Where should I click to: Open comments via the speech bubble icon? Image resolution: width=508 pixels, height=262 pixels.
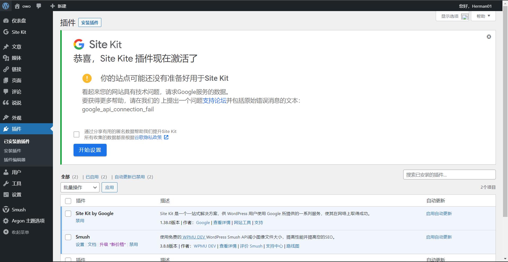point(39,6)
